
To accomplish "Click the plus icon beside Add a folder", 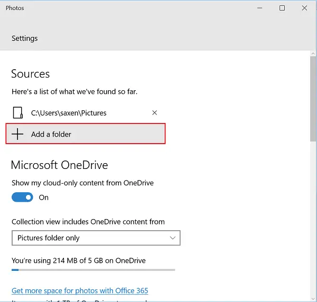I will point(18,134).
